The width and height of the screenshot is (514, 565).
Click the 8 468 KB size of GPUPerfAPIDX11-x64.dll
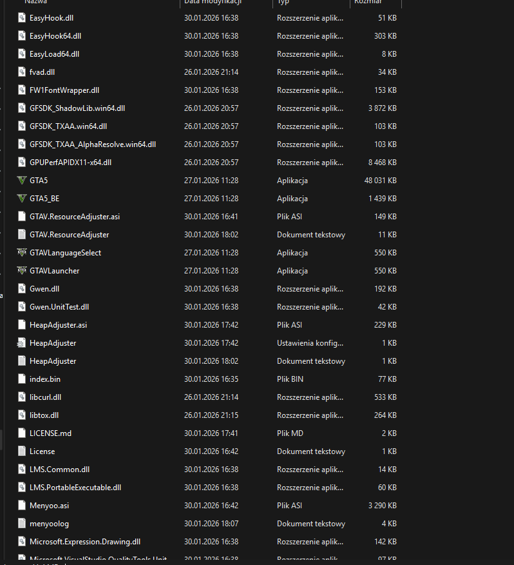click(x=382, y=162)
